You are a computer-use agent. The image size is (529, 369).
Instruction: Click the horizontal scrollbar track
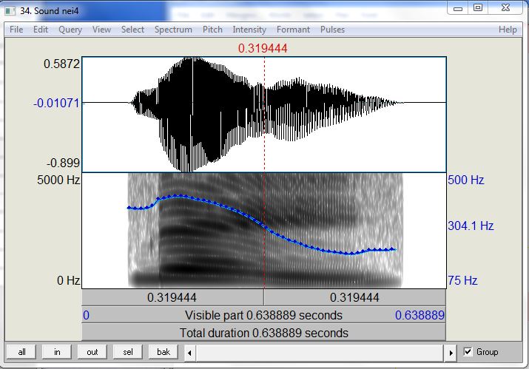click(x=320, y=353)
